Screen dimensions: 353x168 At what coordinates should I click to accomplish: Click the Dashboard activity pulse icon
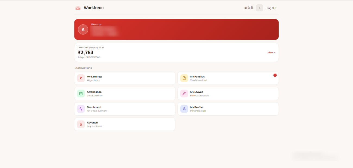81,109
